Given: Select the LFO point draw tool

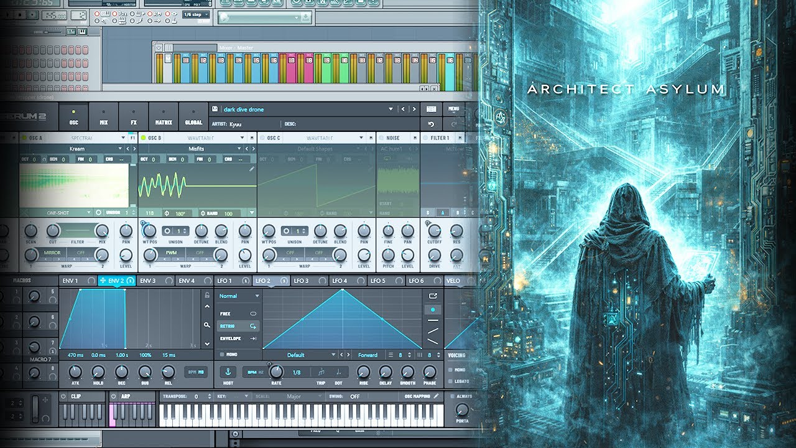Looking at the screenshot, I should point(433,309).
